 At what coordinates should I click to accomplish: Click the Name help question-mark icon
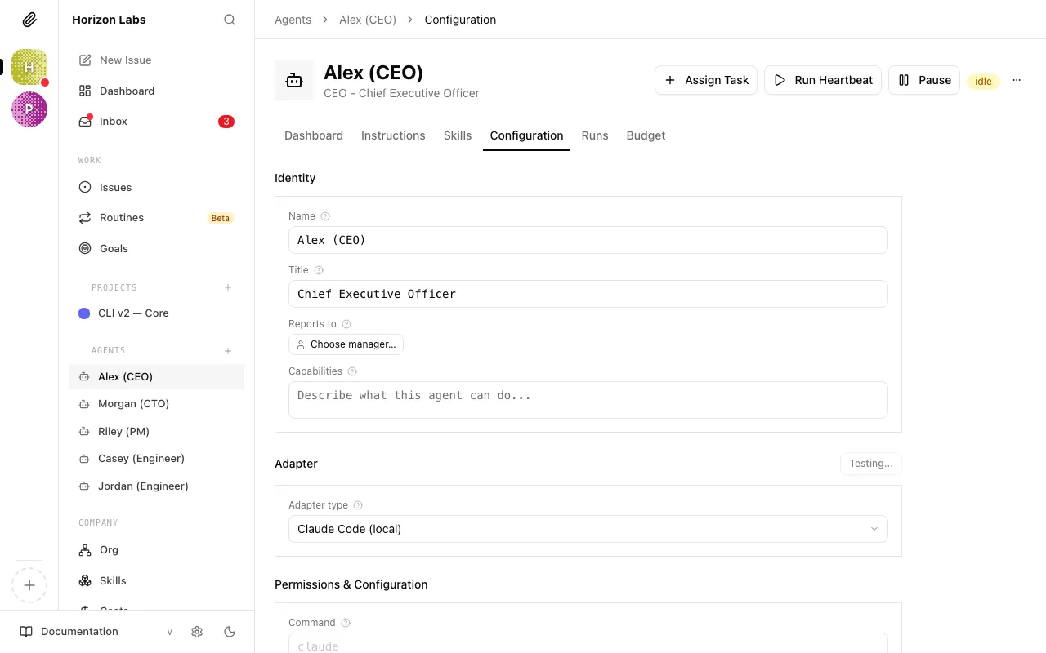pyautogui.click(x=325, y=216)
